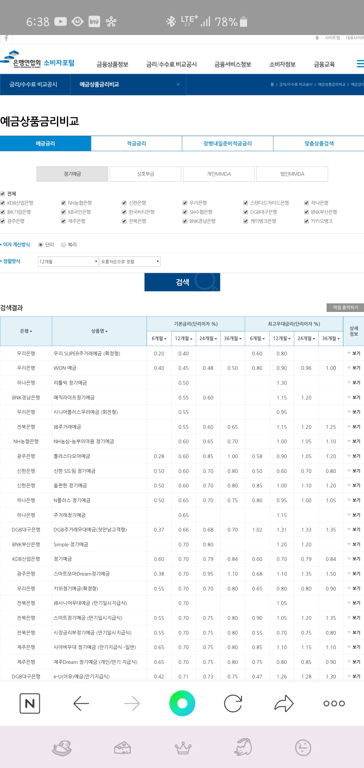Tap YouTube icon in status bar
Viewport: 364px width, 768px height.
61,22
